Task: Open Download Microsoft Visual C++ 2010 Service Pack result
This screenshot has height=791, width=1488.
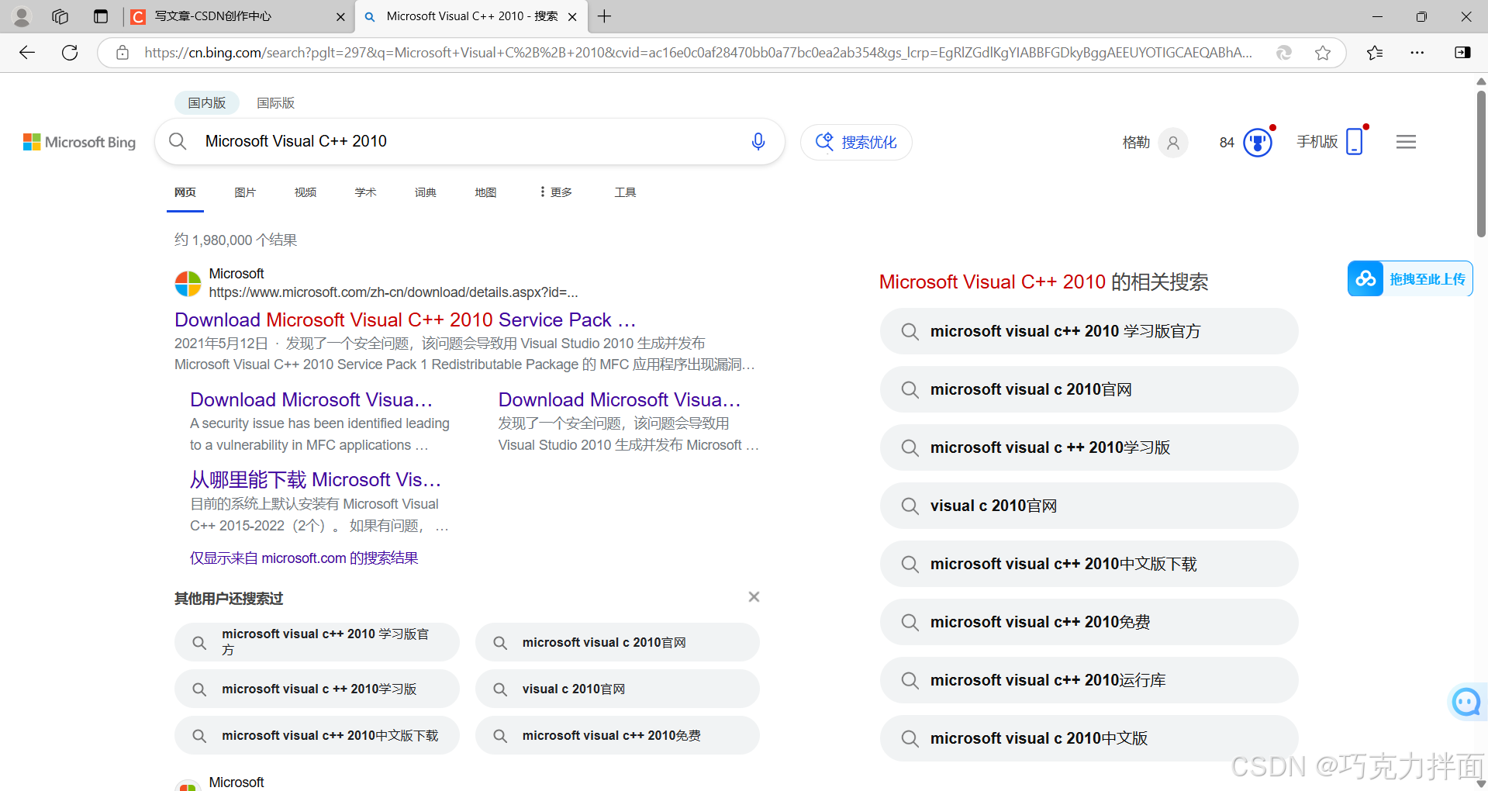Action: click(x=405, y=320)
